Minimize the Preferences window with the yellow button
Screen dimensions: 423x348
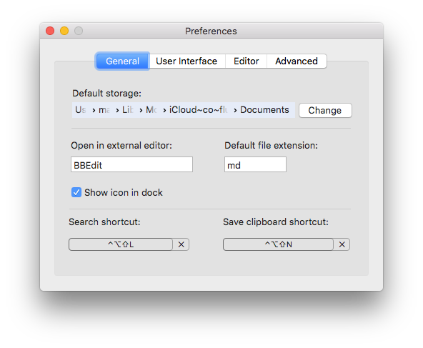(64, 31)
